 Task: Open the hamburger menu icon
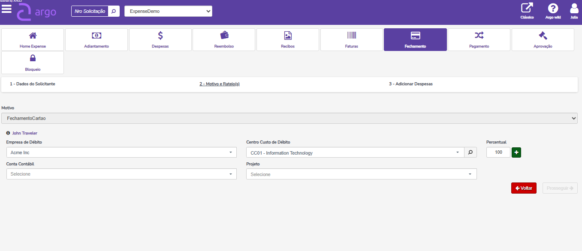tap(7, 9)
